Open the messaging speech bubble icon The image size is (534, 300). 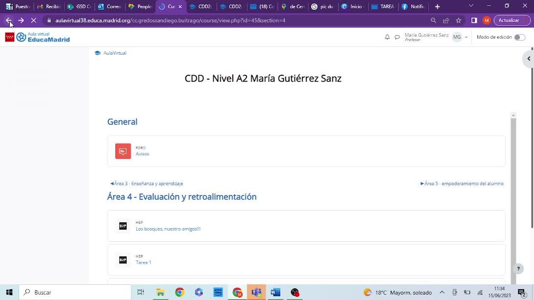tap(397, 37)
